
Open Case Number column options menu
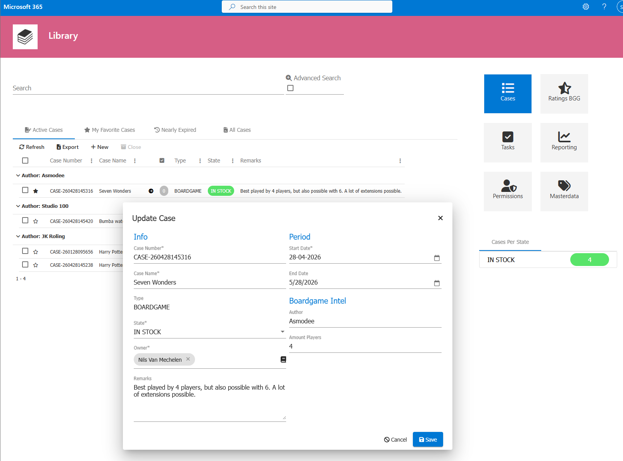click(x=91, y=161)
